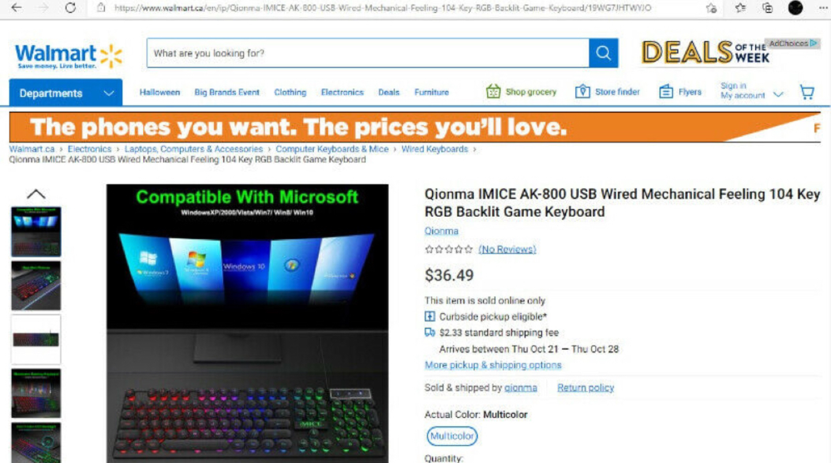Click the 'What are you looking for?' search field
This screenshot has width=831, height=463.
(368, 53)
